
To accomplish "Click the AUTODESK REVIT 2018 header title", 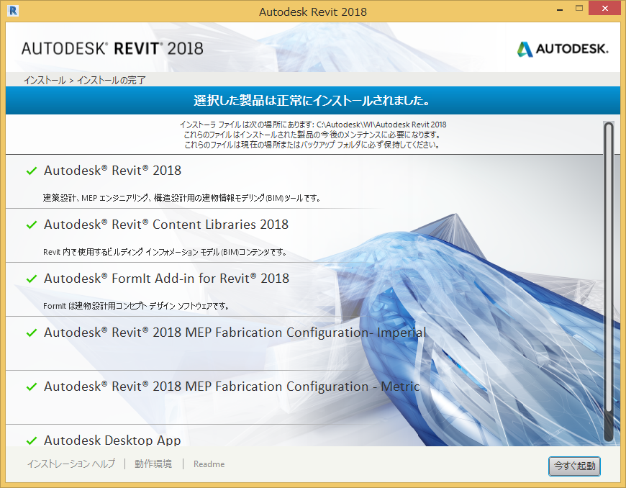I will click(112, 49).
